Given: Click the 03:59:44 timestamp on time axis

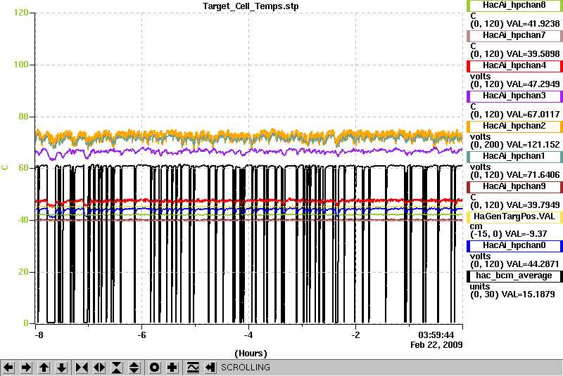Looking at the screenshot, I should (436, 335).
